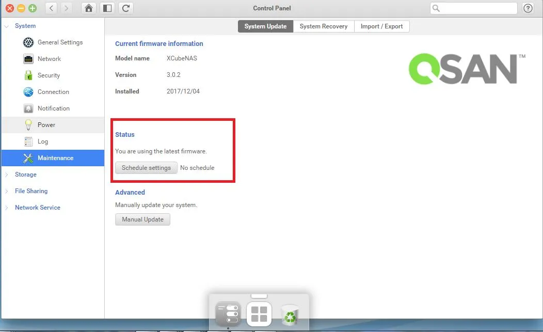The width and height of the screenshot is (543, 332).
Task: Open the help question mark icon
Action: (x=528, y=8)
